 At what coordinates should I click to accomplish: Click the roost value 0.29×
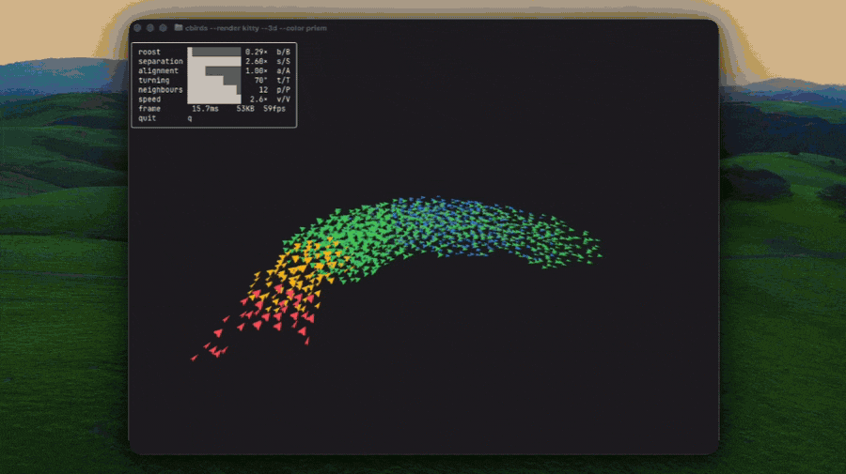(257, 52)
